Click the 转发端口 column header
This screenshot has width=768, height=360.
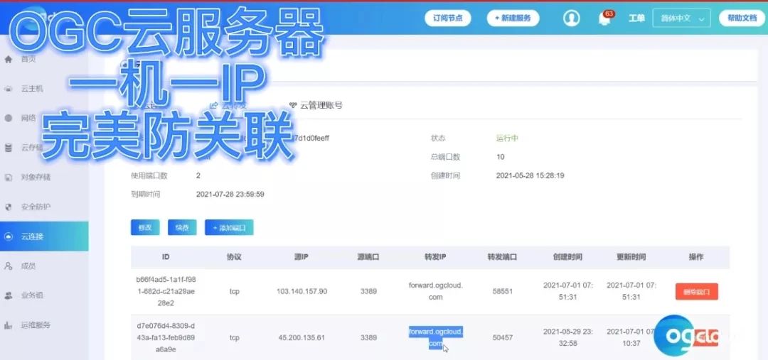[x=503, y=257]
